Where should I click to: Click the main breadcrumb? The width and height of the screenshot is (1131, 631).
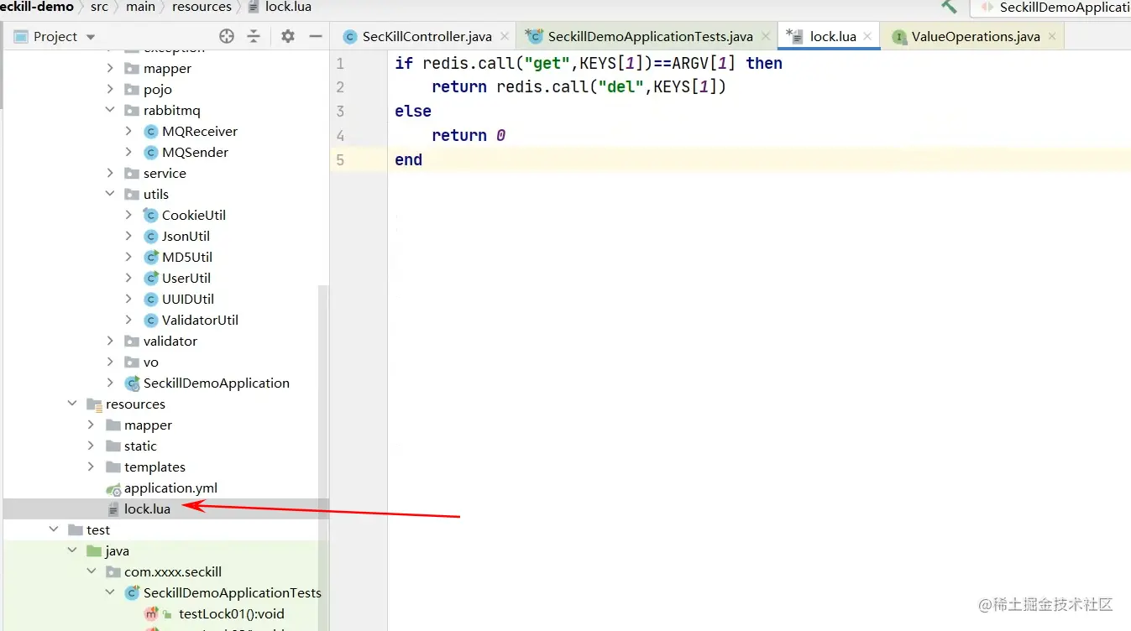pos(140,7)
